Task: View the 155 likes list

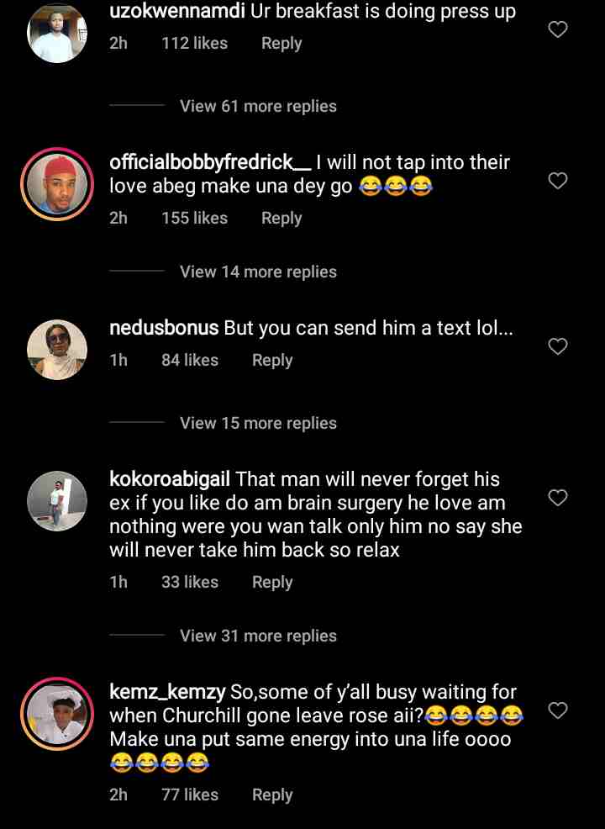Action: pyautogui.click(x=194, y=219)
